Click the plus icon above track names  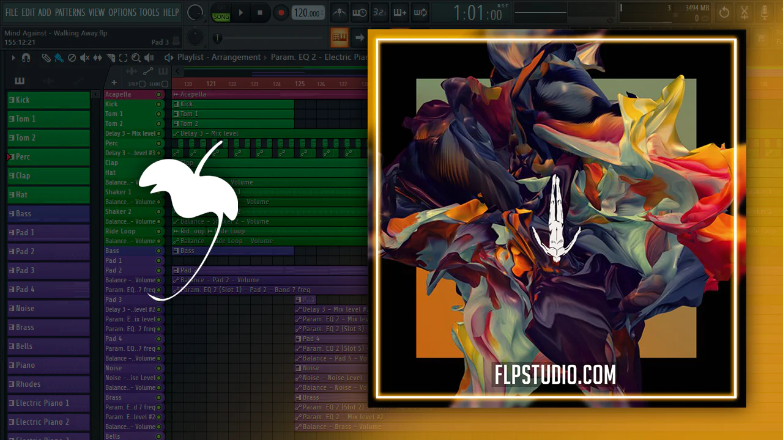point(114,83)
